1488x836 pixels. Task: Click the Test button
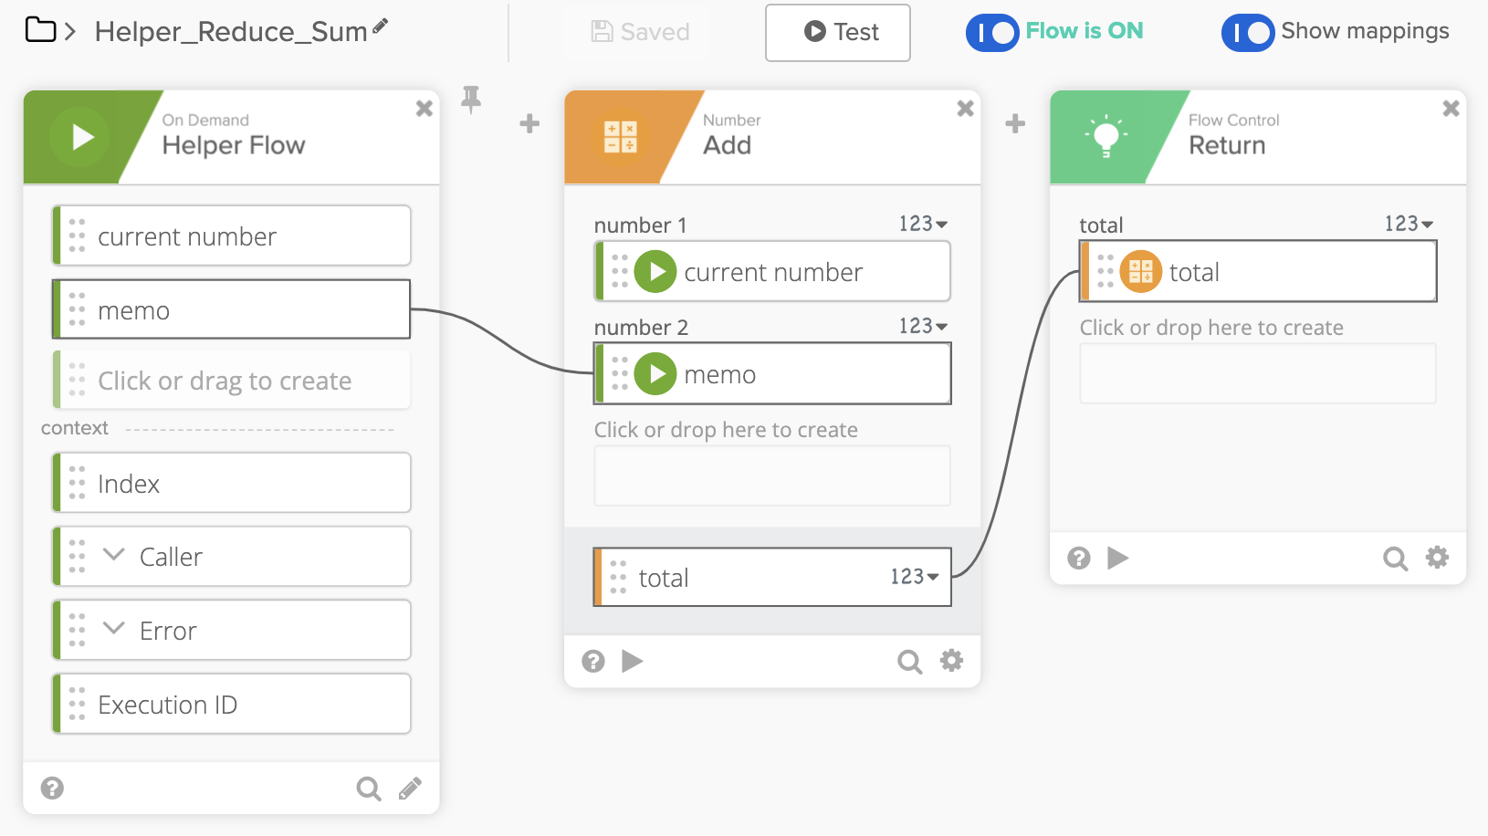838,33
